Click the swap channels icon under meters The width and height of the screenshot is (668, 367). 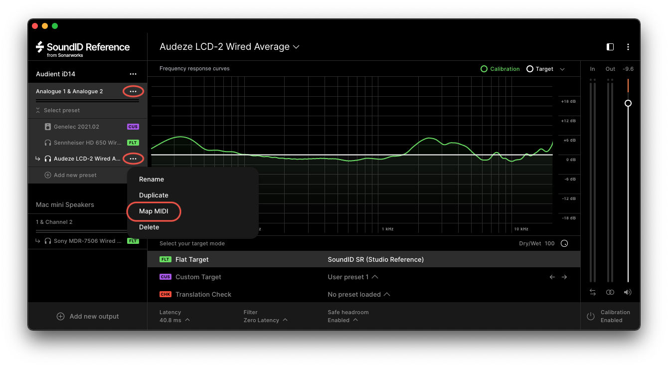(x=593, y=292)
